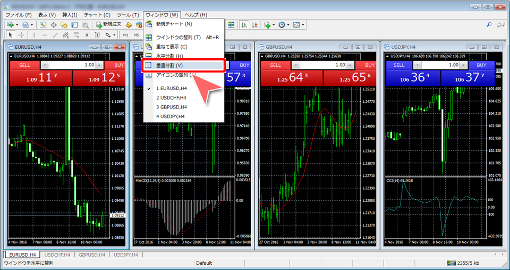Click the chart auto-scroll toolbar icon
This screenshot has height=270, width=510.
pos(244,24)
